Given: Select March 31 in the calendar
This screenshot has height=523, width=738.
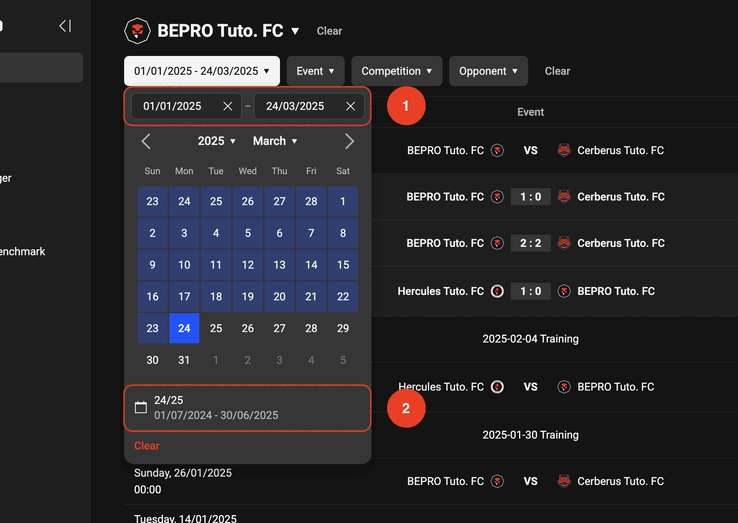Looking at the screenshot, I should click(184, 360).
